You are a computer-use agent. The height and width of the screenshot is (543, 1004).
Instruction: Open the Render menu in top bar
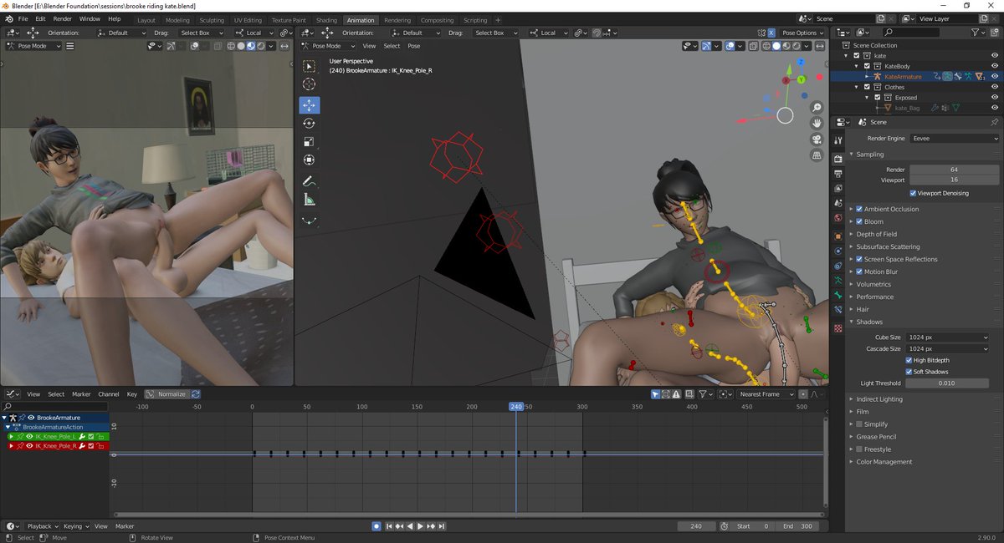(x=62, y=18)
